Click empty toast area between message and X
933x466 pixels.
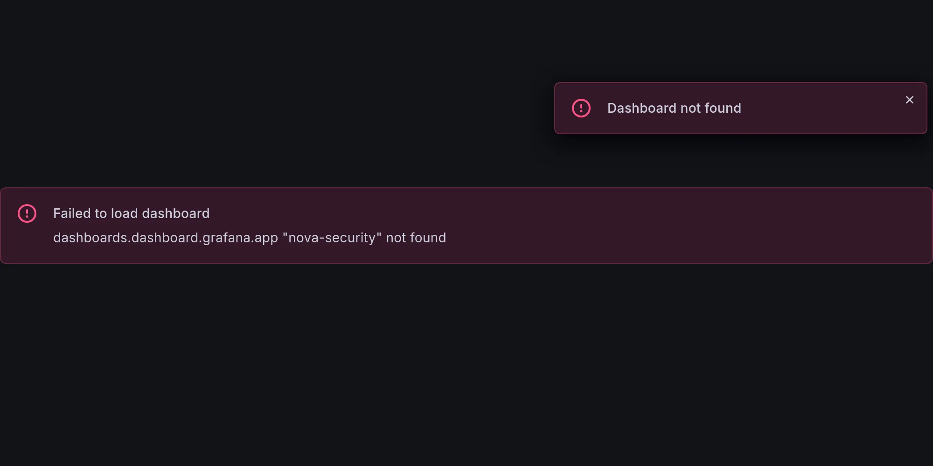tap(821, 108)
